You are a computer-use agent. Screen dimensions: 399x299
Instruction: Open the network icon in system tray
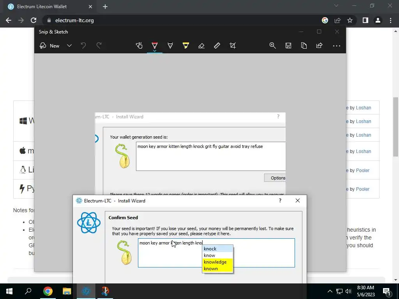coord(339,291)
